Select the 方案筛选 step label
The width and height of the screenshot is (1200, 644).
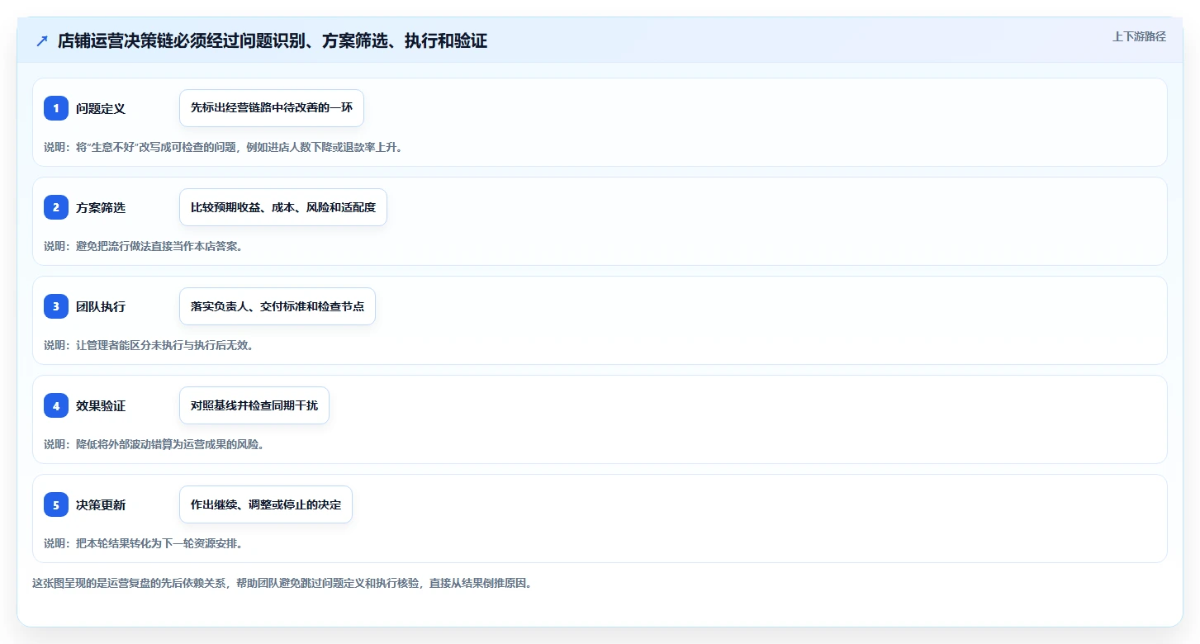[x=101, y=207]
